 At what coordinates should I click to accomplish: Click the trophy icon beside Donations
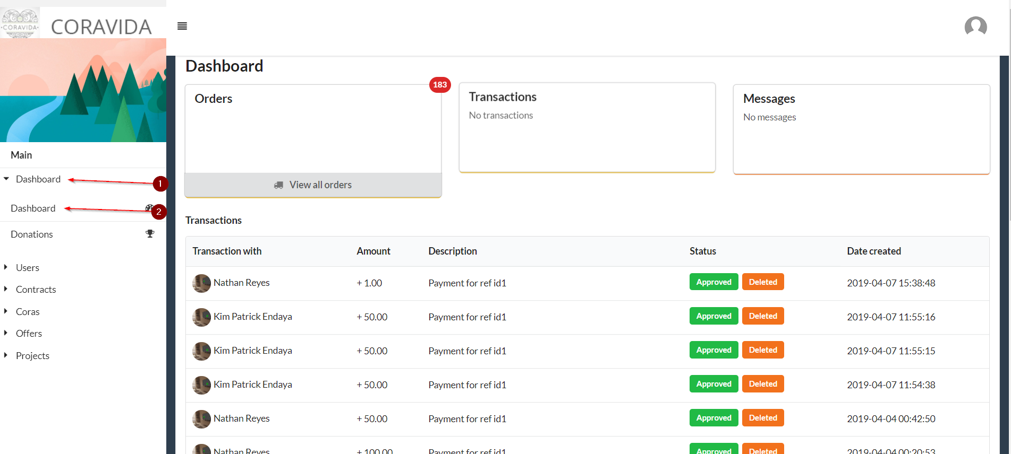[150, 234]
